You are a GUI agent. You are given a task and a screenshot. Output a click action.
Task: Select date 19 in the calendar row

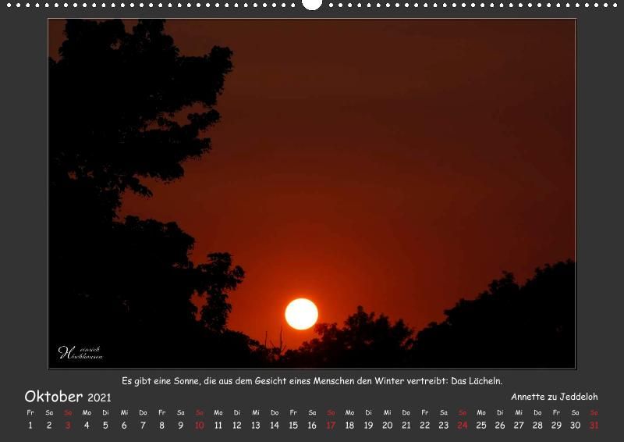click(x=368, y=426)
